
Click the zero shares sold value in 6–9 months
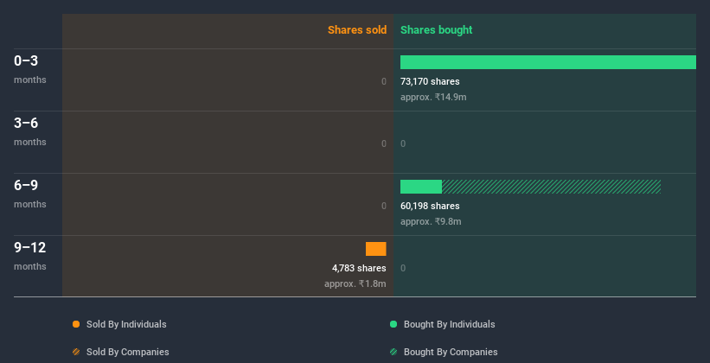tap(384, 206)
